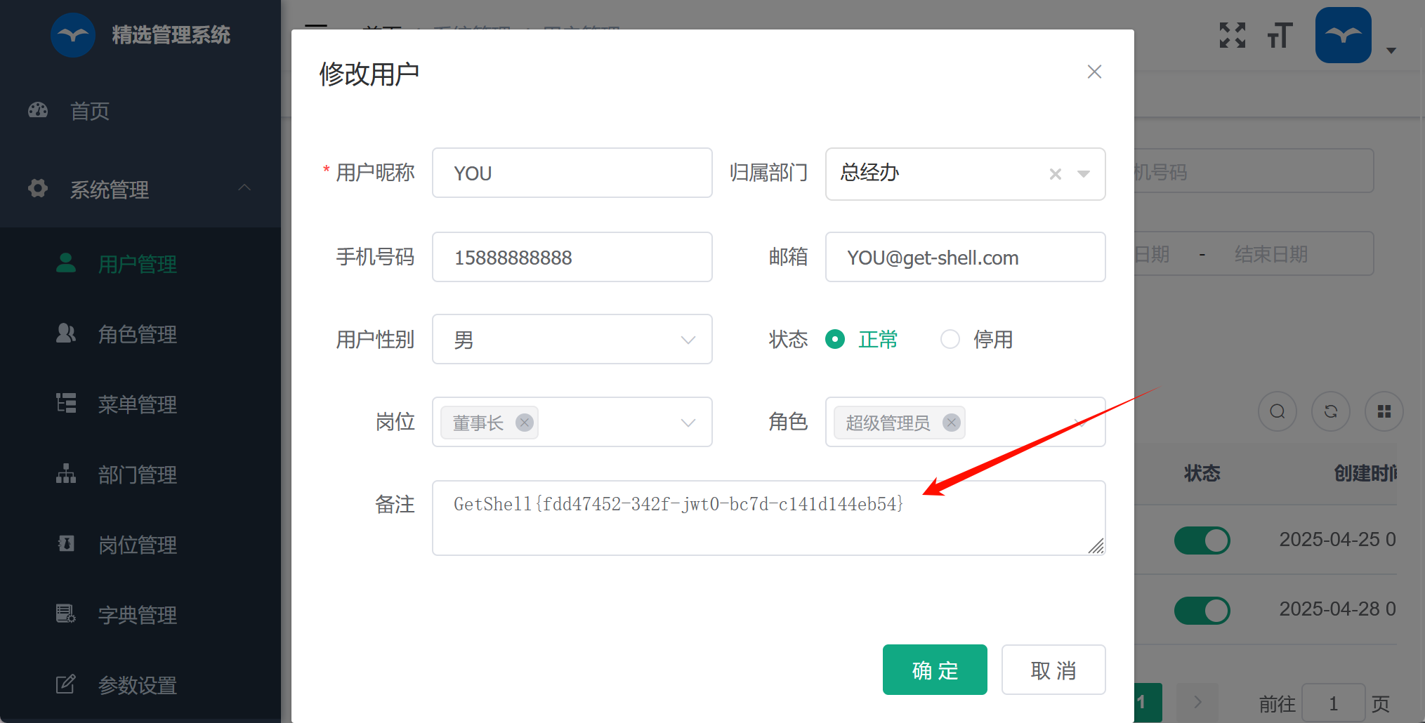Open 角色管理 in the sidebar
Viewport: 1425px width, 723px height.
point(137,334)
